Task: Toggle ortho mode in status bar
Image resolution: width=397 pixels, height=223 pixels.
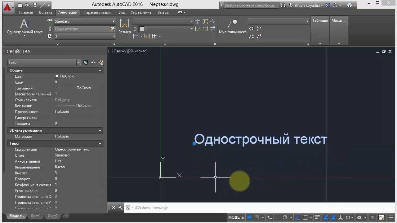Action: point(277,217)
